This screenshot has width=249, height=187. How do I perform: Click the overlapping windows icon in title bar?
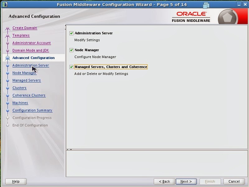pyautogui.click(x=206, y=5)
